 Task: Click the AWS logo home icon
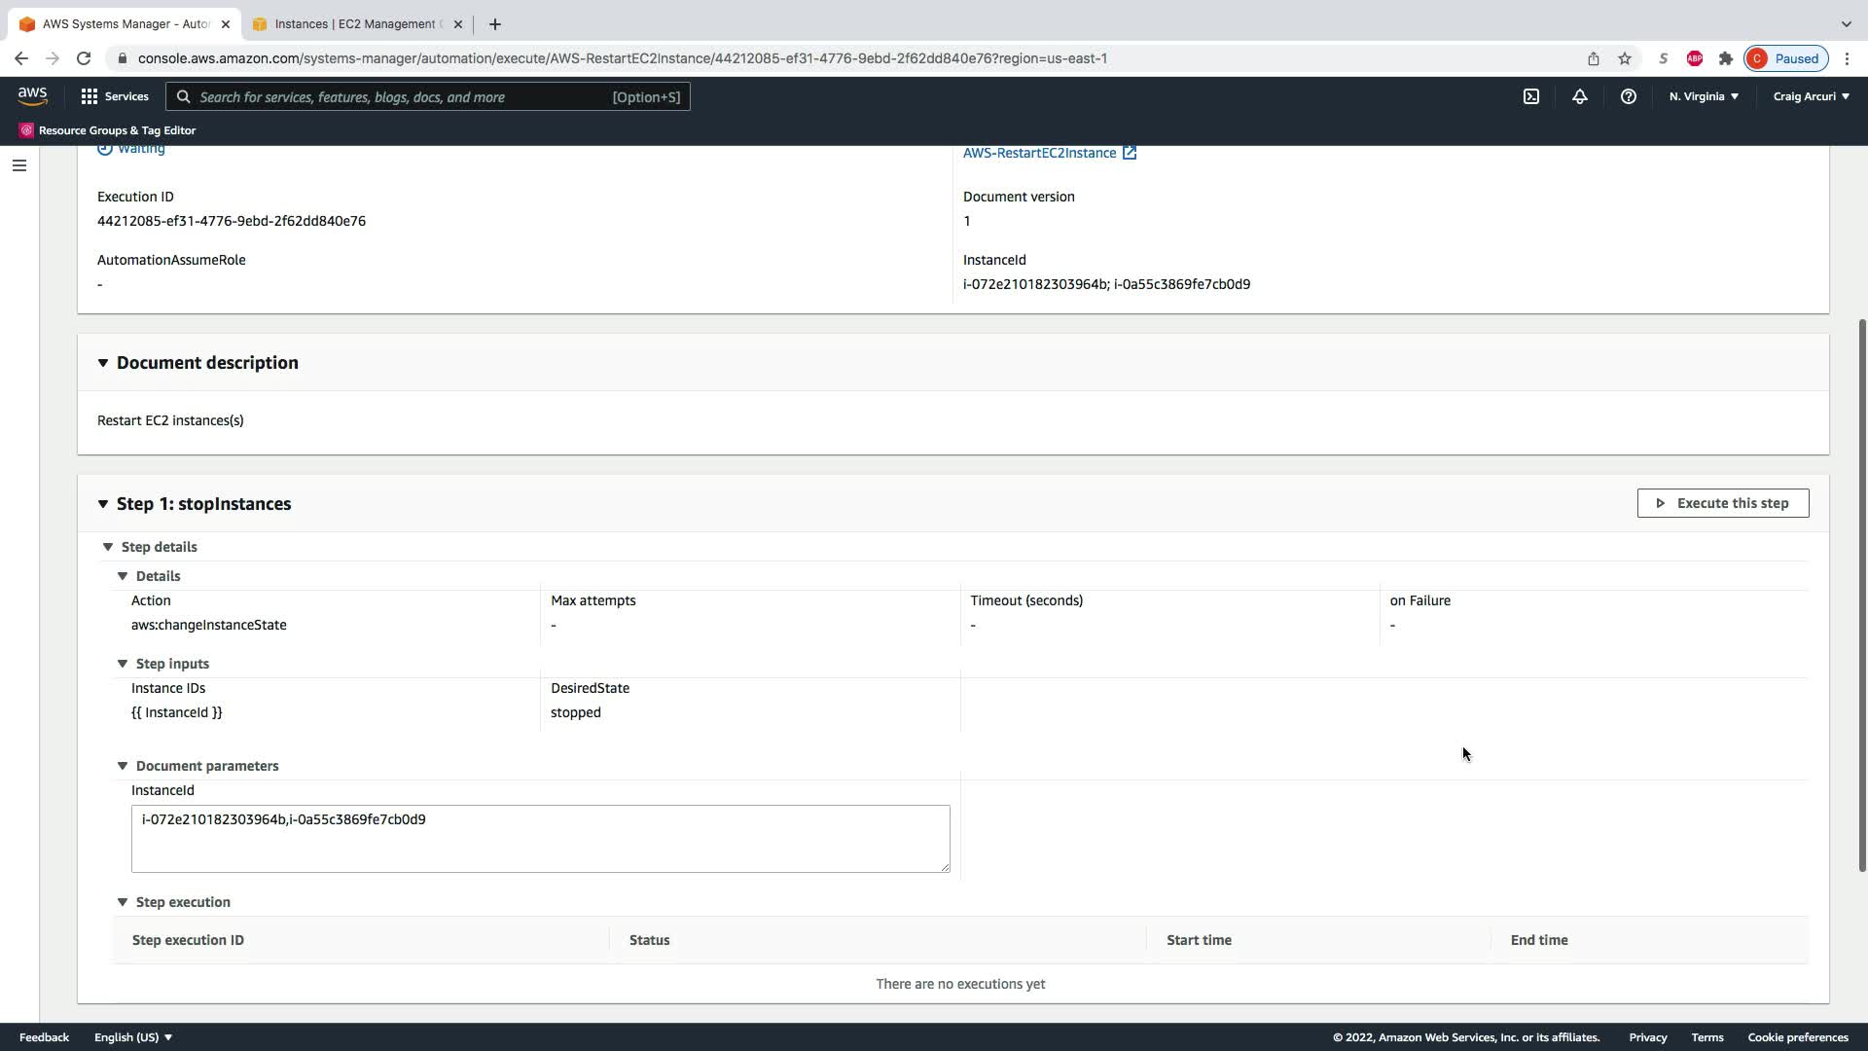coord(32,95)
